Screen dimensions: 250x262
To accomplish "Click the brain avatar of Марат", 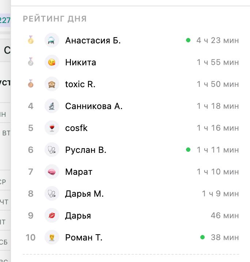I will click(x=52, y=172).
